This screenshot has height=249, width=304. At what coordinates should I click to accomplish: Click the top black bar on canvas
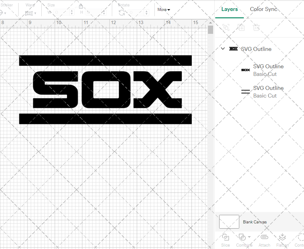(105, 60)
